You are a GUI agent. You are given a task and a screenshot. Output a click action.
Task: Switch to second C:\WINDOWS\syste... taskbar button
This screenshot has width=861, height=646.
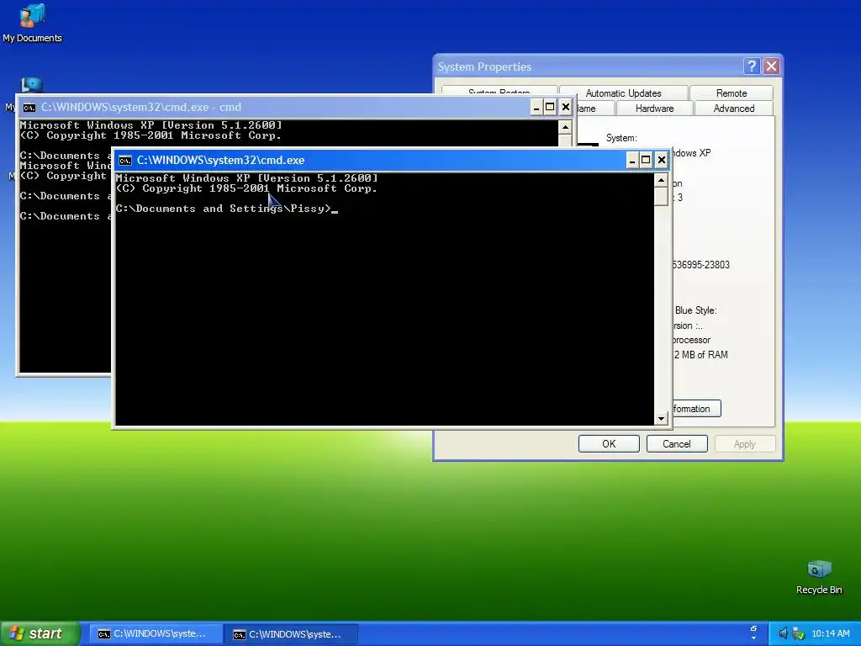(291, 634)
